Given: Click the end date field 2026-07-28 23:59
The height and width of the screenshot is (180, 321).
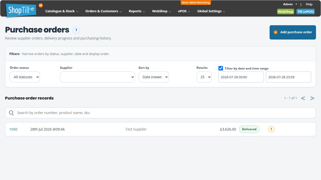Looking at the screenshot, I should pyautogui.click(x=288, y=77).
